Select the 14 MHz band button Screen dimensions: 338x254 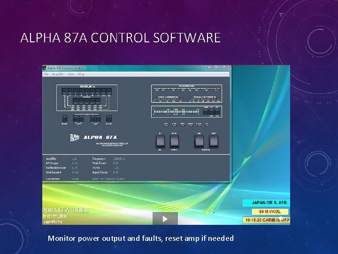pos(86,91)
